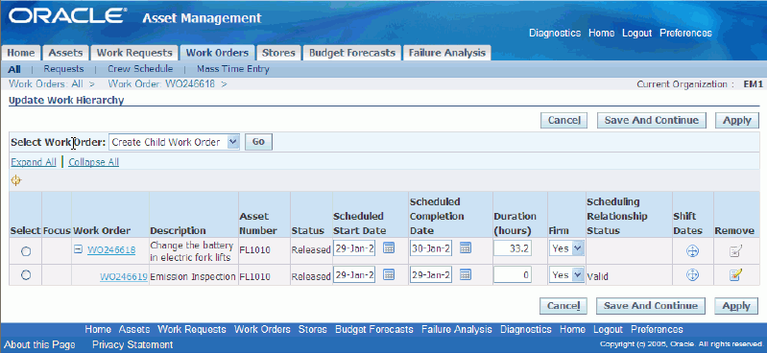Viewport: 767px width, 353px height.
Task: Click the WO246619 scheduled start date field
Action: [x=354, y=274]
